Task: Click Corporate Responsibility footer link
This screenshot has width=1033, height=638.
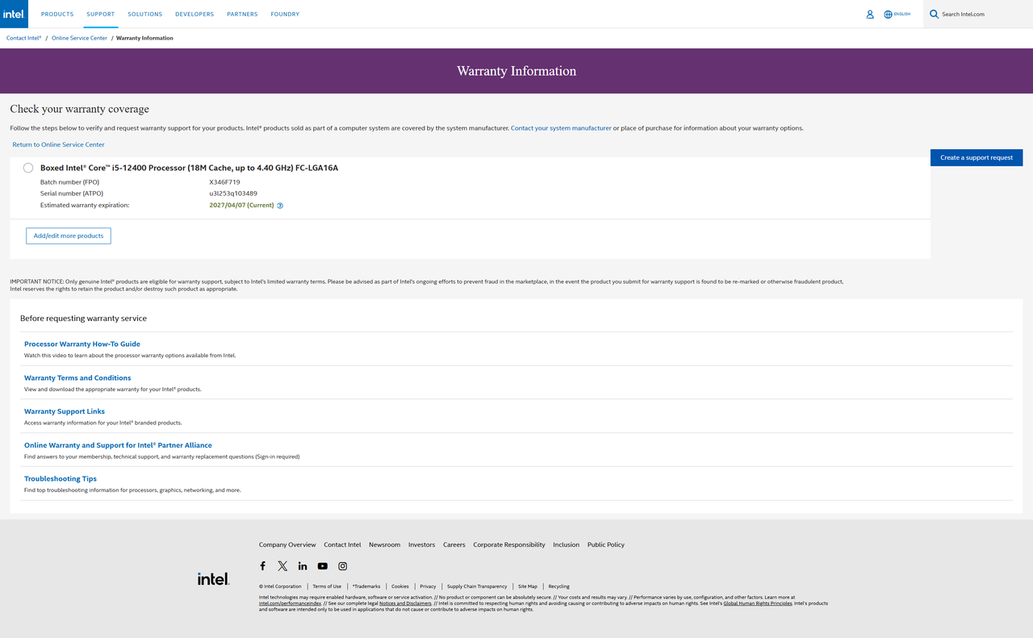Action: [x=509, y=544]
